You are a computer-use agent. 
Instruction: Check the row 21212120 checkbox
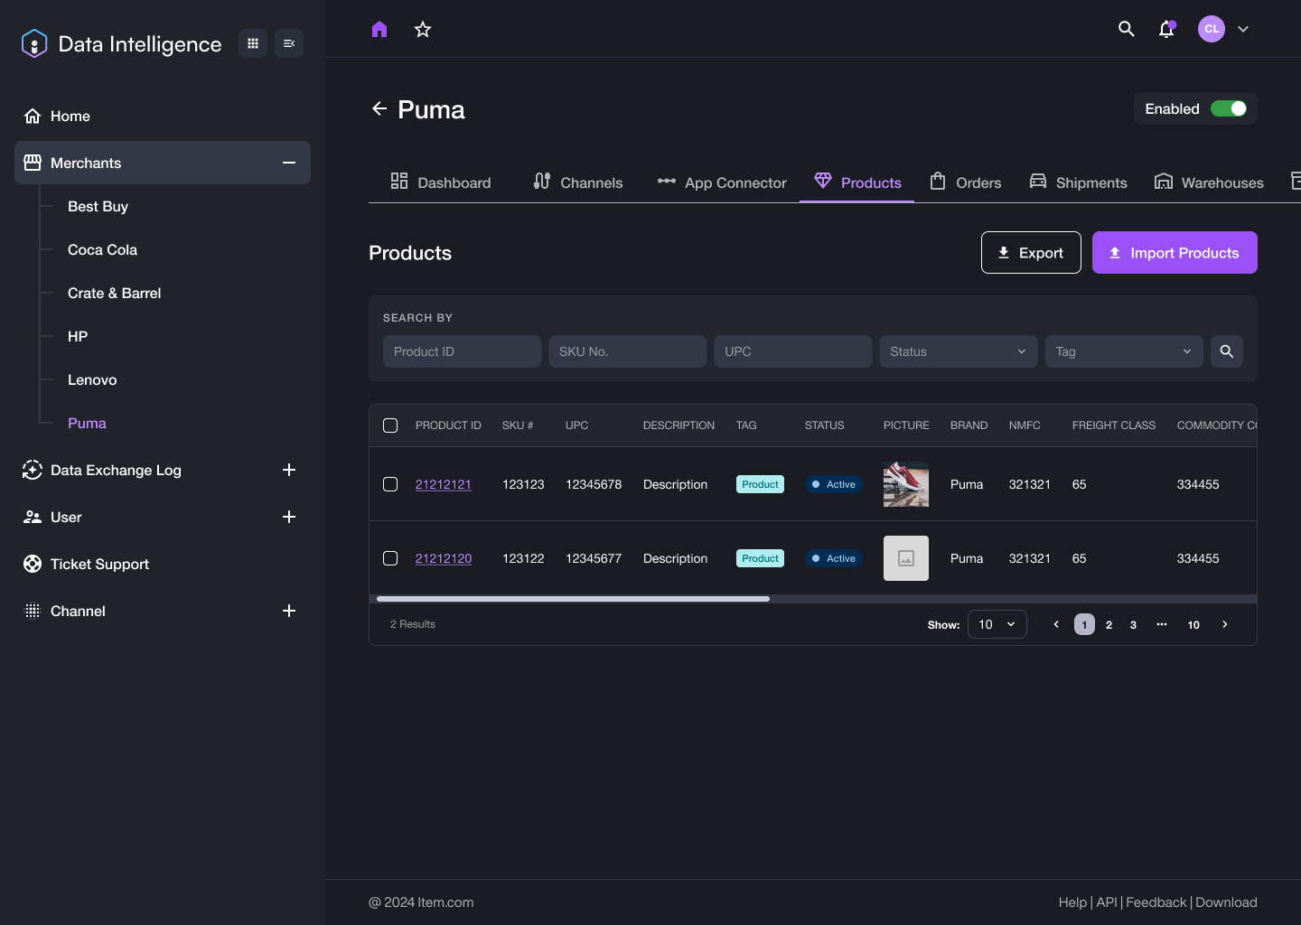390,558
